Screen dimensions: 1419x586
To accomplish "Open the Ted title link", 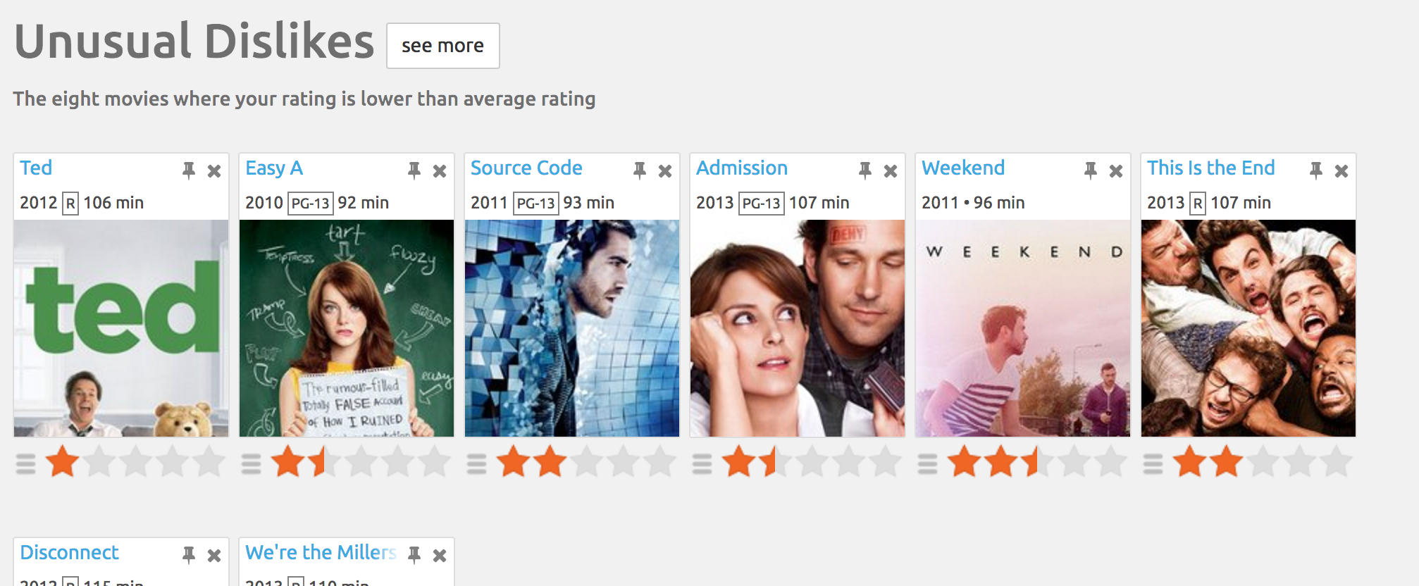I will (x=37, y=168).
